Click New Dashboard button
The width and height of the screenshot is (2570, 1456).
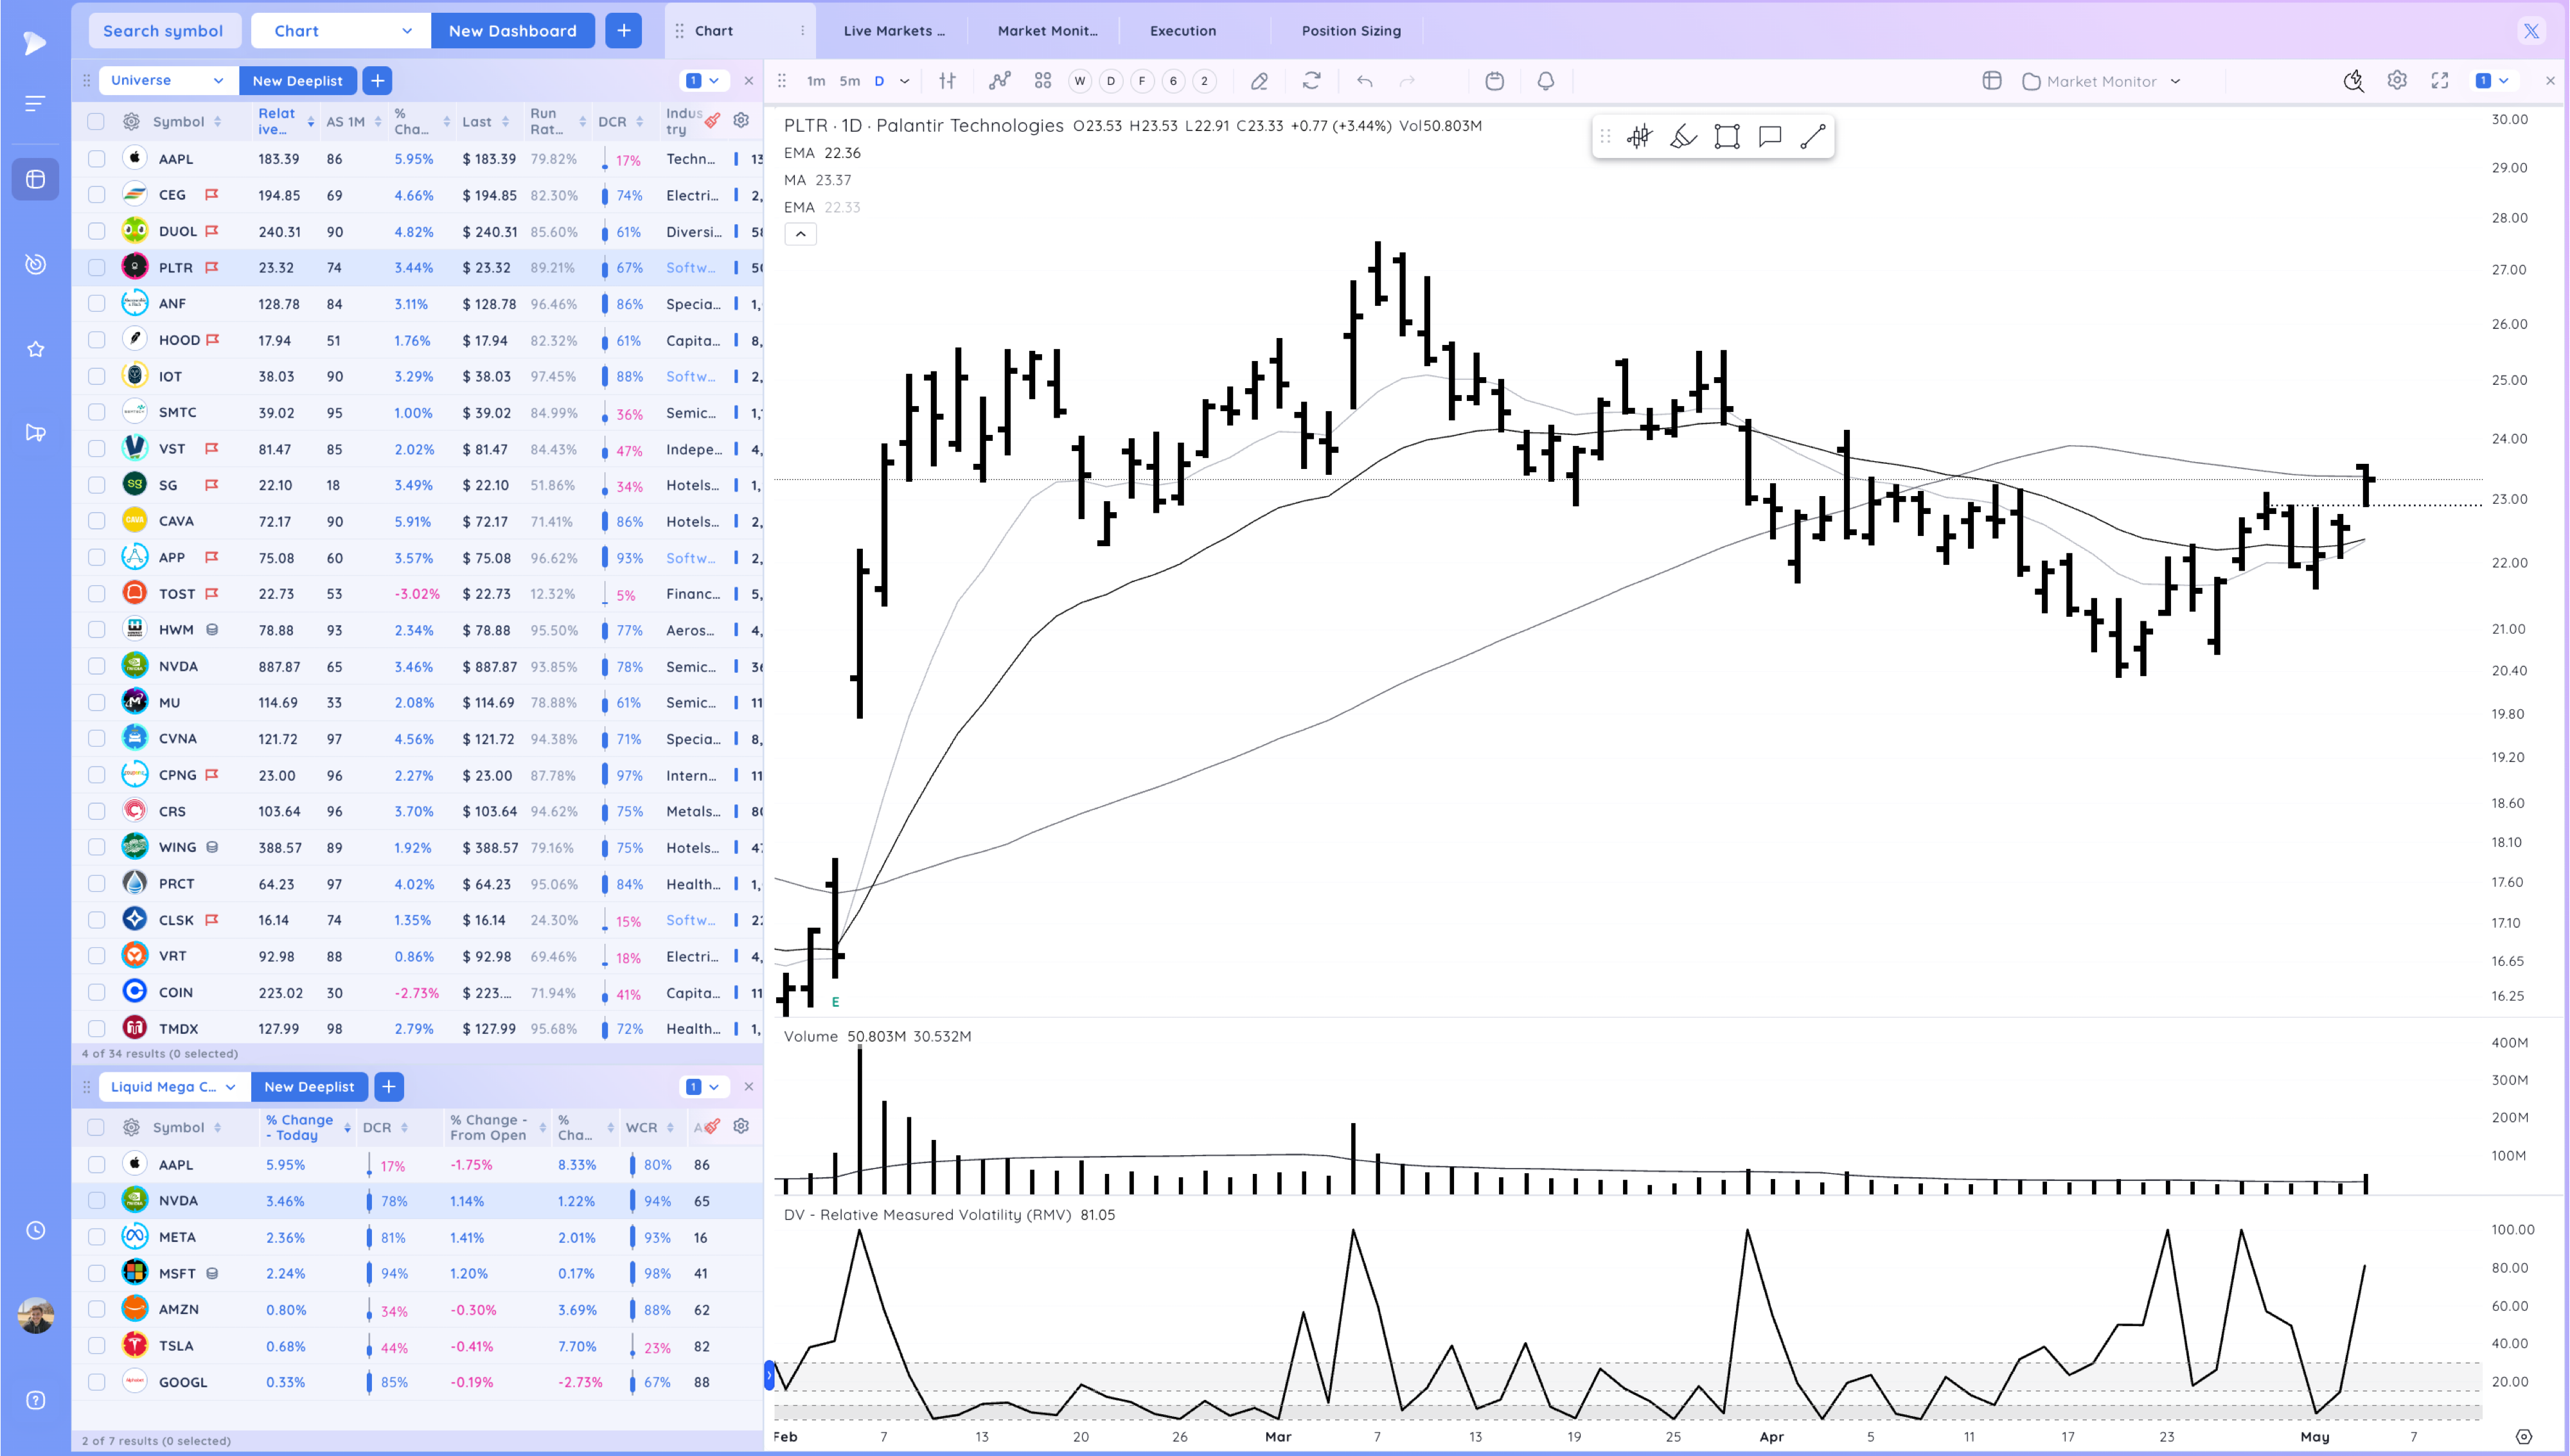(x=513, y=31)
